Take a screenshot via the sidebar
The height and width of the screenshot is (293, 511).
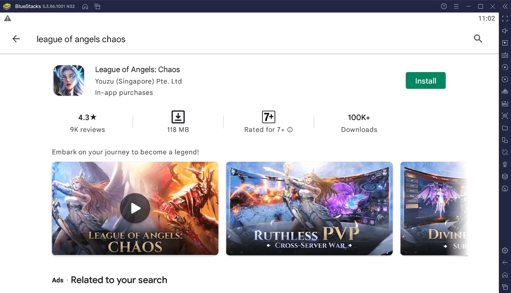pyautogui.click(x=505, y=116)
